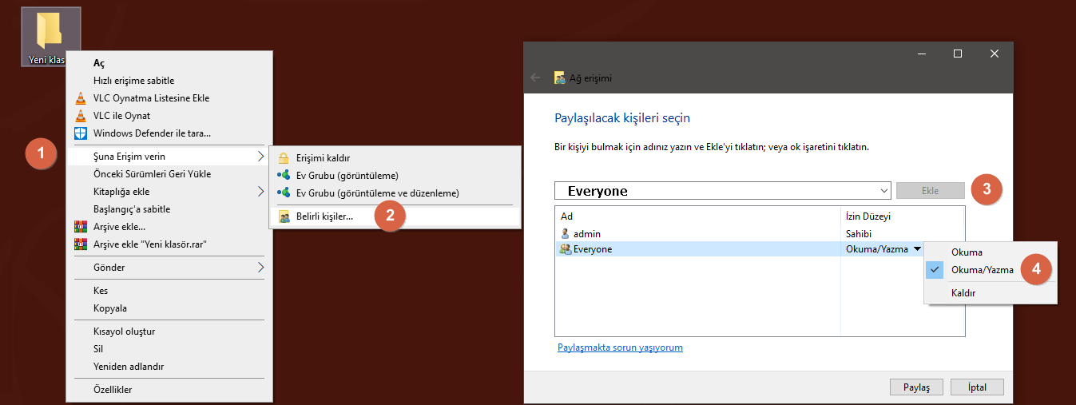Open the Everyone combo box dropdown arrow
Image resolution: width=1076 pixels, height=405 pixels.
pos(883,191)
